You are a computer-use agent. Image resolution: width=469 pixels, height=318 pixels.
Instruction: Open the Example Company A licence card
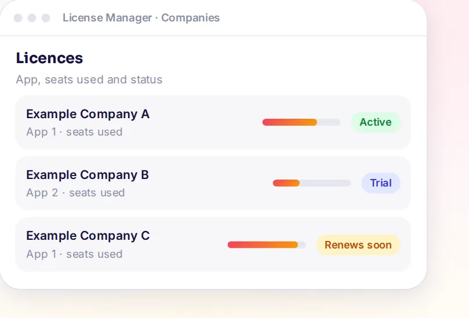point(213,122)
